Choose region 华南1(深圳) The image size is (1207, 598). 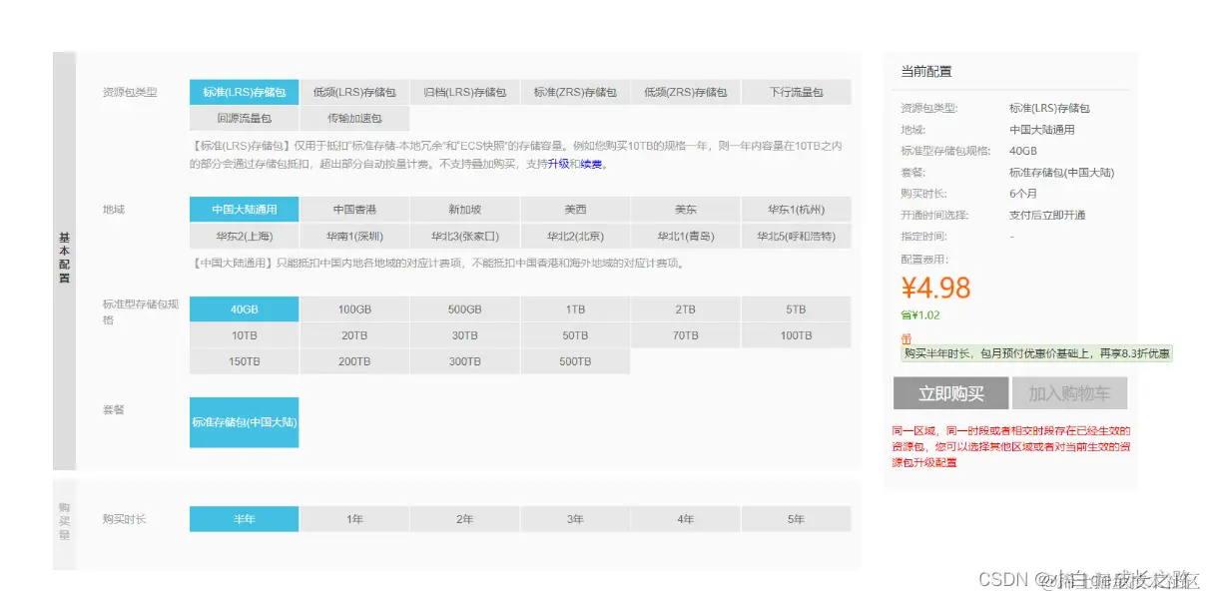[354, 237]
